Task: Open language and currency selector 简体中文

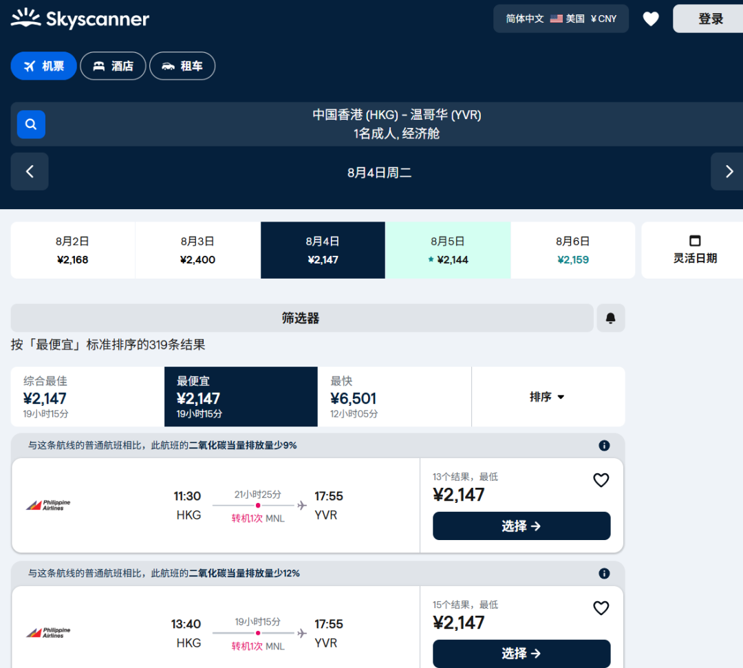Action: tap(561, 19)
